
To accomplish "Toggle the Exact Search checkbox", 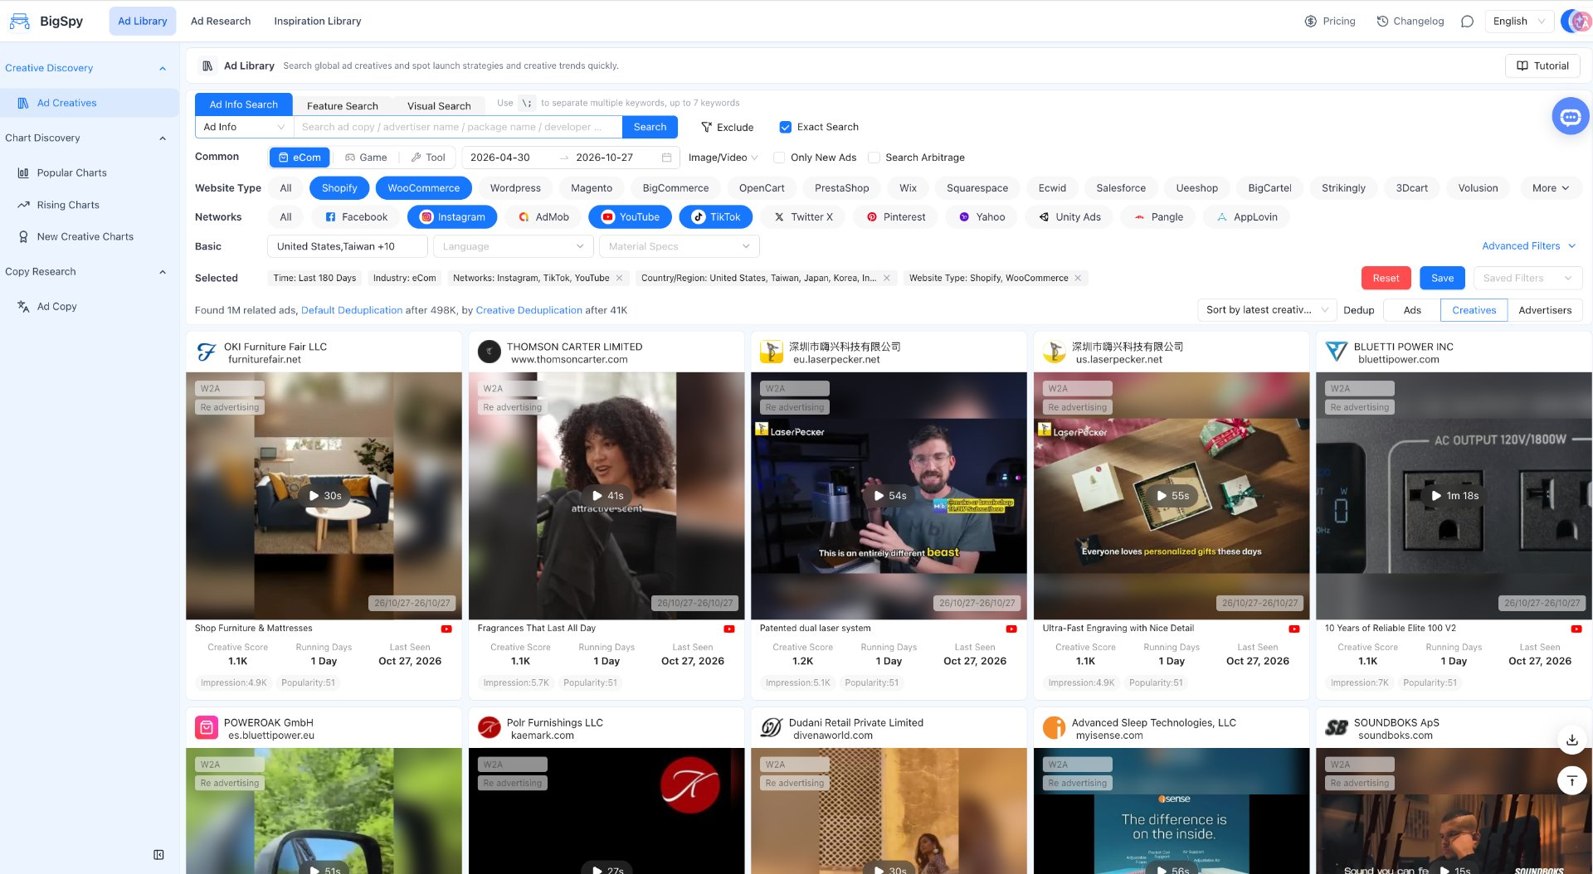I will pos(785,128).
